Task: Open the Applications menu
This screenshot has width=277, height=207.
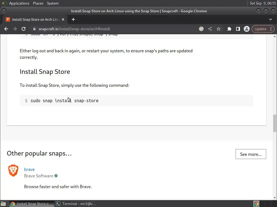Action: (x=19, y=3)
